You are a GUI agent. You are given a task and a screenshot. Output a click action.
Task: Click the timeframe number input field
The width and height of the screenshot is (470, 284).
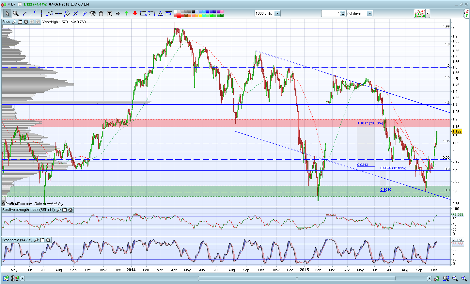[331, 13]
